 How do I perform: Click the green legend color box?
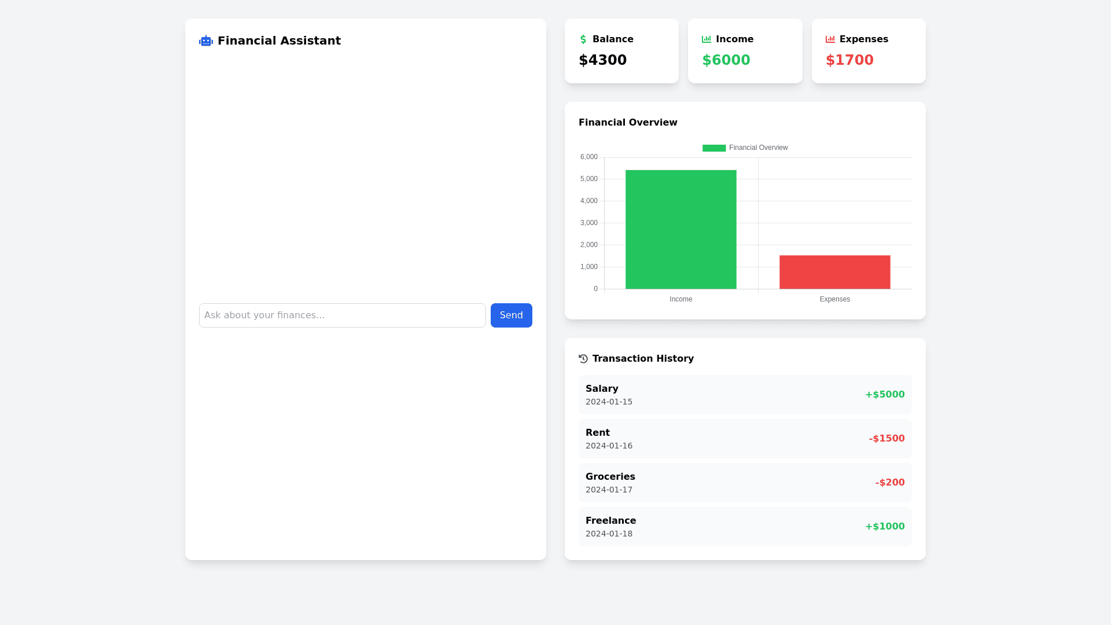click(x=714, y=148)
